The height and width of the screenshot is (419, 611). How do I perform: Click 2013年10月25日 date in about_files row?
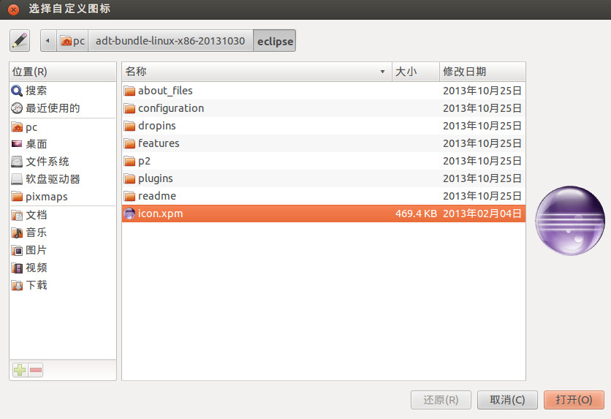tap(482, 91)
